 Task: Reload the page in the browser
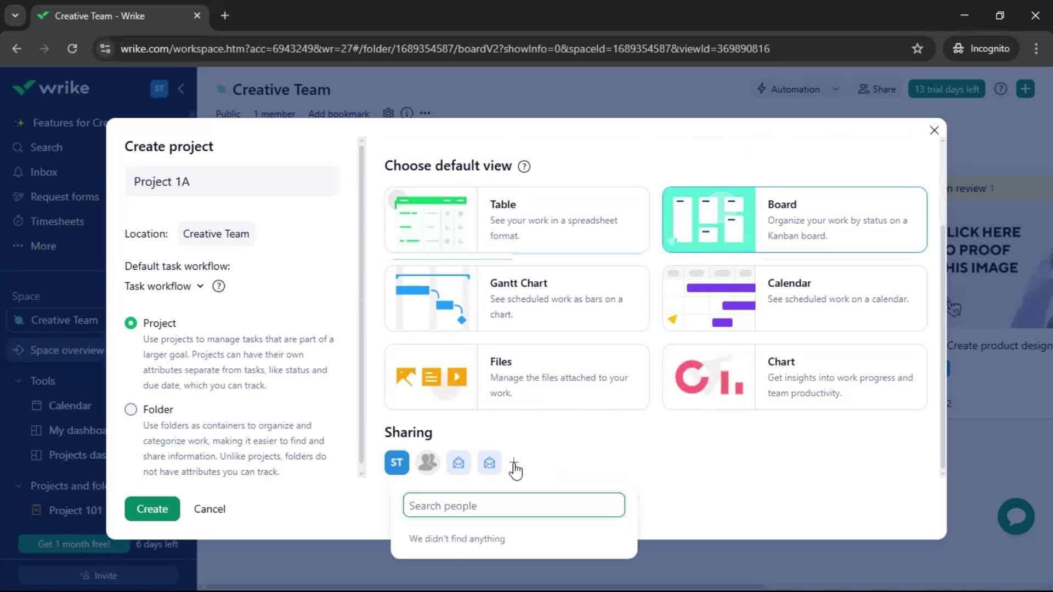pyautogui.click(x=72, y=49)
